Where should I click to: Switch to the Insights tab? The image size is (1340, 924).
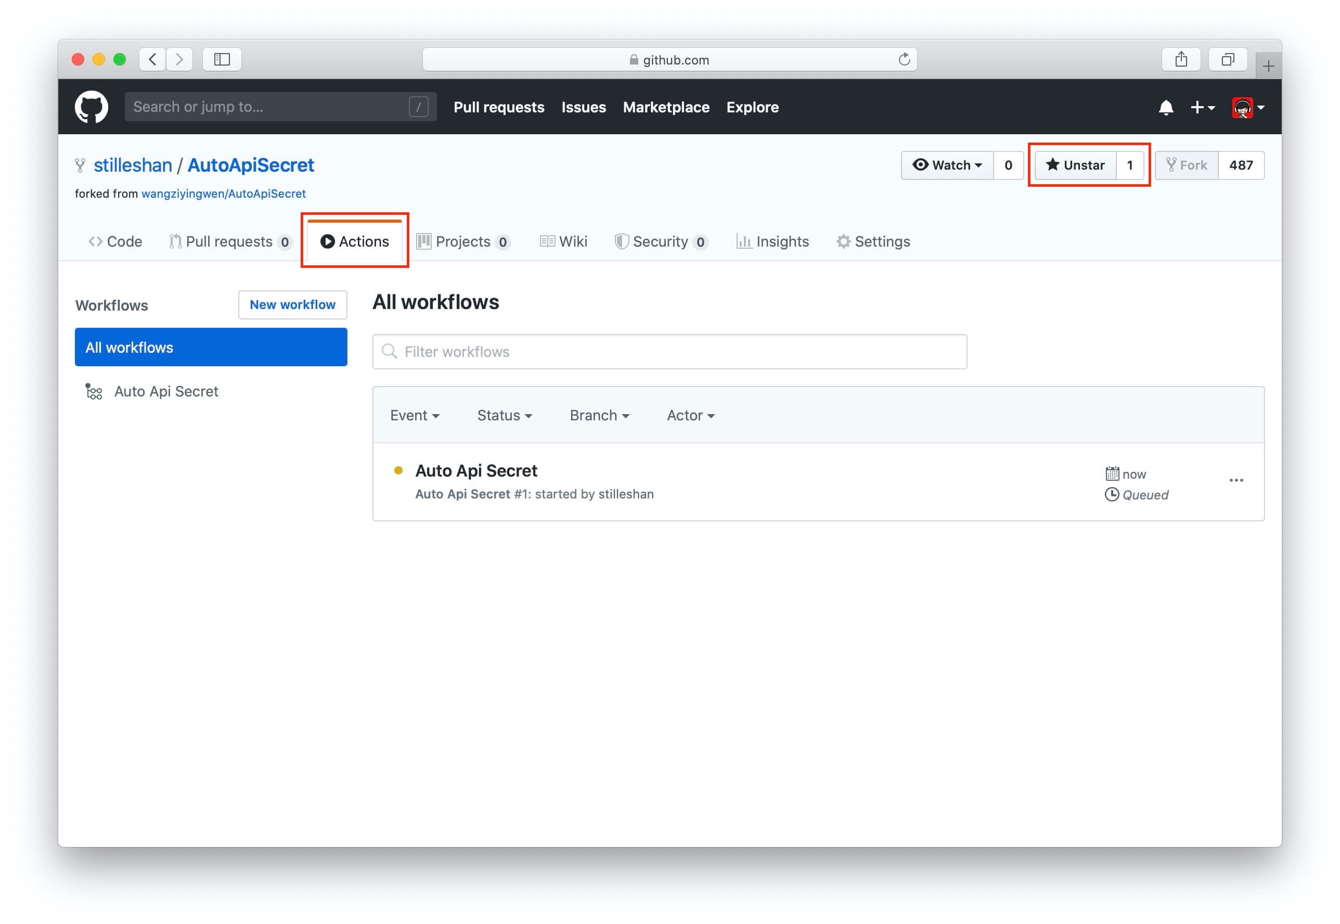click(772, 241)
